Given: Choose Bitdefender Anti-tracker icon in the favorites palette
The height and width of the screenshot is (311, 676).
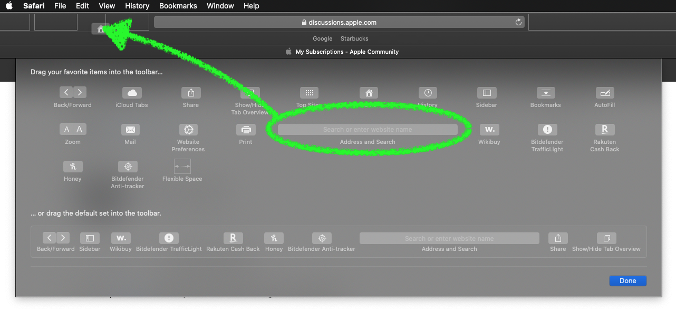Looking at the screenshot, I should (128, 167).
